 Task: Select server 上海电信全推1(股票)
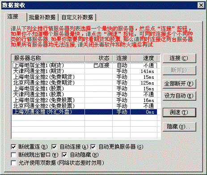coord(84,89)
